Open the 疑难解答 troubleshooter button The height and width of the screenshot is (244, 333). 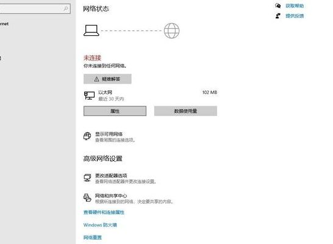coord(107,79)
